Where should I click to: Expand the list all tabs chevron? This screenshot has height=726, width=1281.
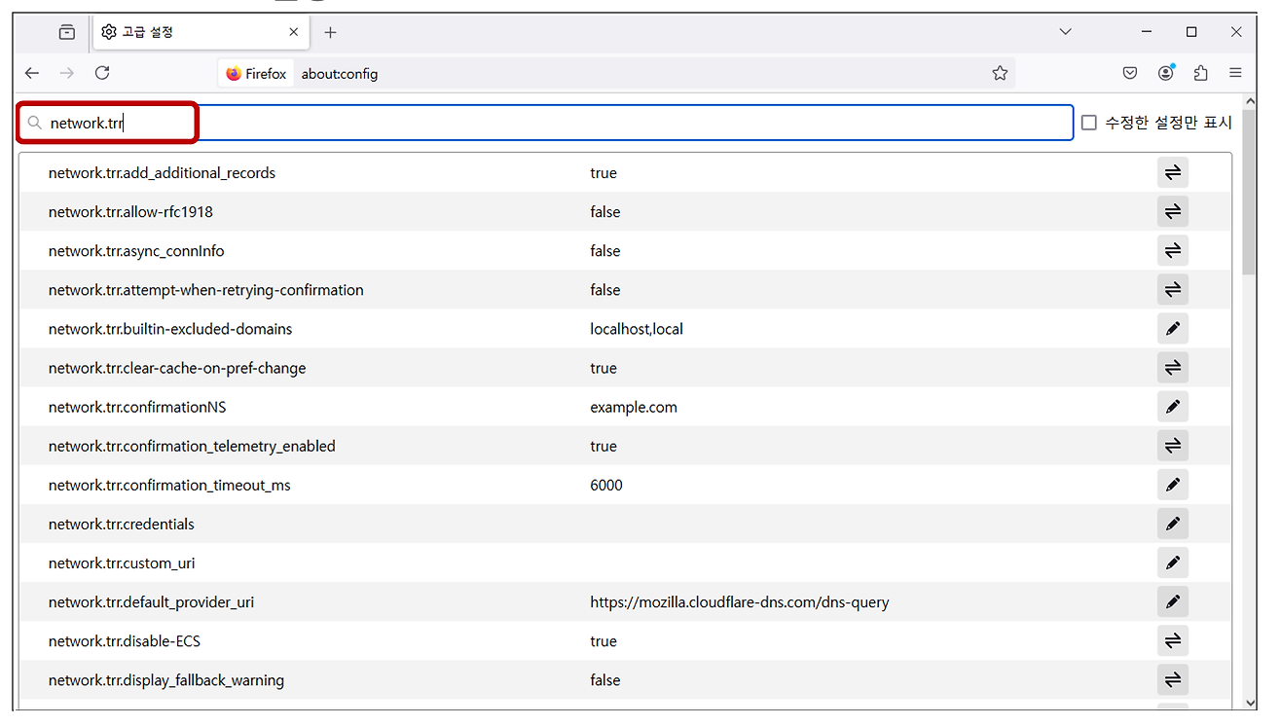1065,32
